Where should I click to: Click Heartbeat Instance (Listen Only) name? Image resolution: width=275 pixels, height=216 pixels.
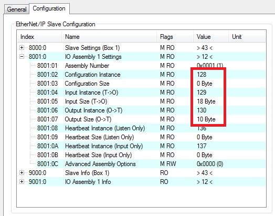105,128
